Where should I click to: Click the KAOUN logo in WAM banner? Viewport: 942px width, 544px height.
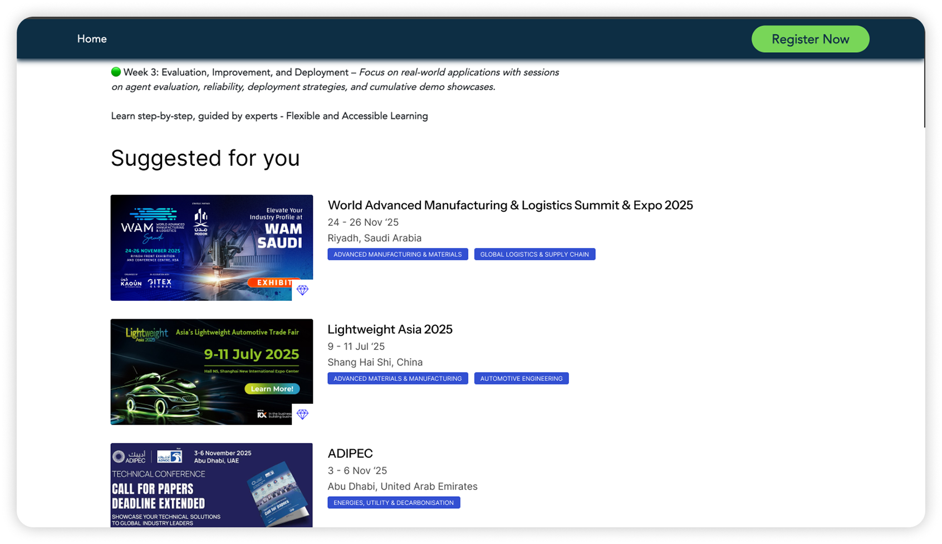(131, 283)
